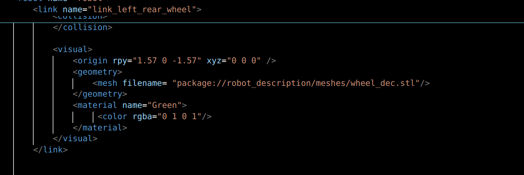Click the closing geometry tag
This screenshot has height=175, width=524.
tap(100, 94)
